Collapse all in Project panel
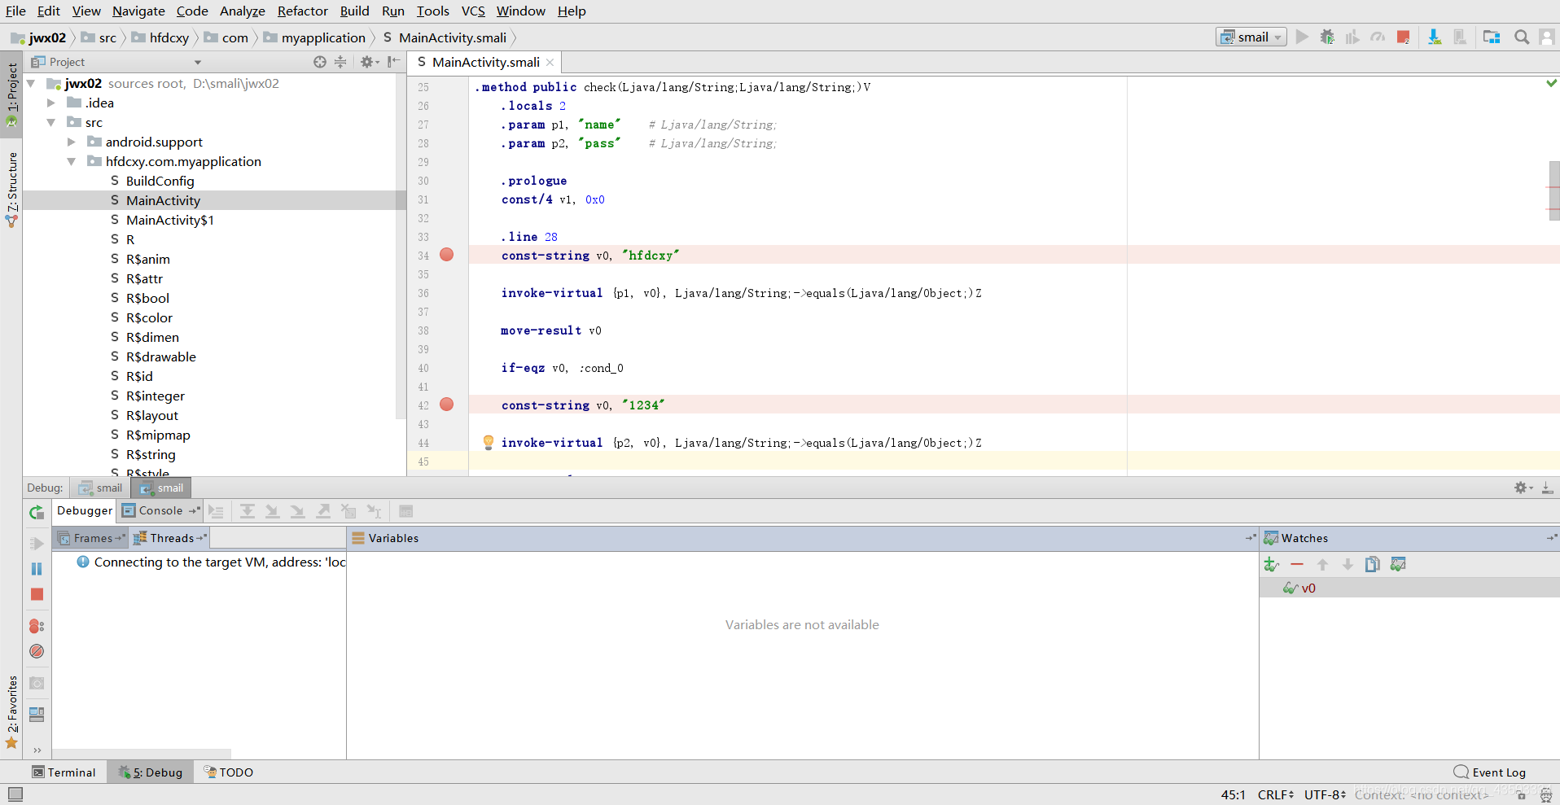Viewport: 1560px width, 805px height. click(340, 62)
